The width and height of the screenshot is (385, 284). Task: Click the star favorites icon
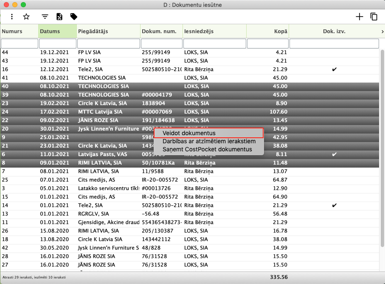tap(26, 17)
